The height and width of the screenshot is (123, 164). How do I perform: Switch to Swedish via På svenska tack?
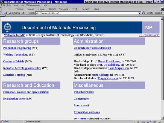click(149, 35)
